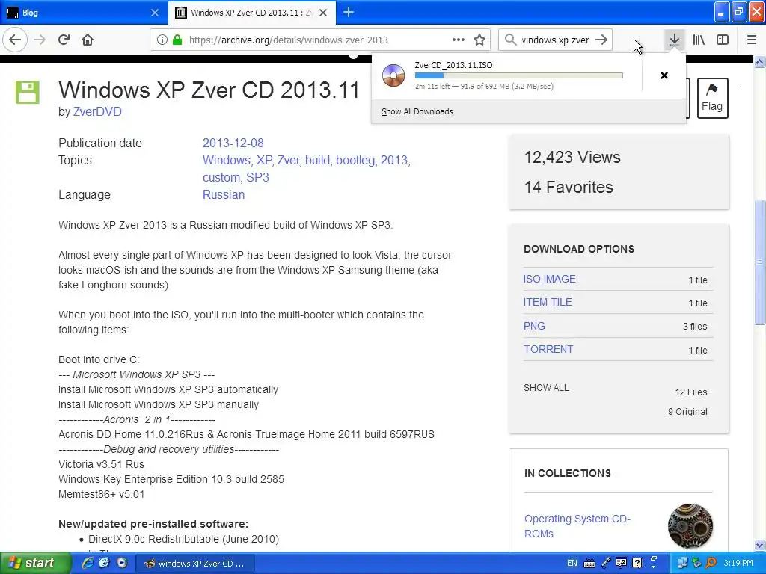Click the scrollbar down arrow
This screenshot has width=766, height=574.
[x=760, y=545]
